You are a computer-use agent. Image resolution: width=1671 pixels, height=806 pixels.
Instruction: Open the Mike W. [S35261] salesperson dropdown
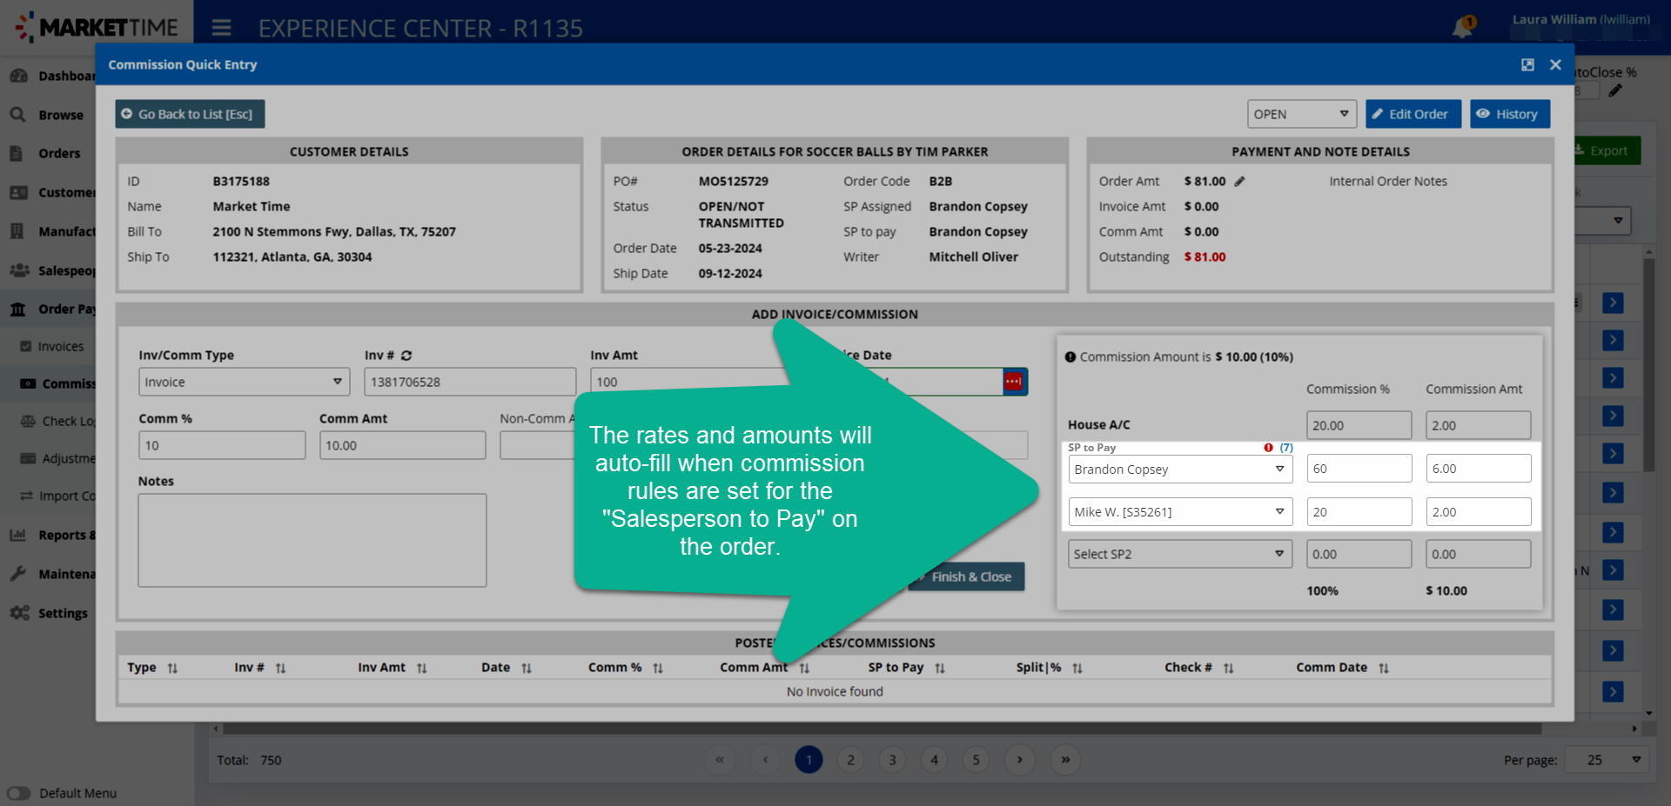[x=1180, y=511]
